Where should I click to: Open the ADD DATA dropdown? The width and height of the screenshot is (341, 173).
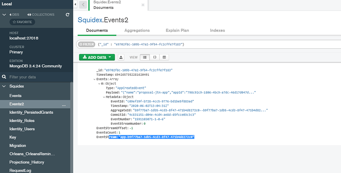point(97,57)
